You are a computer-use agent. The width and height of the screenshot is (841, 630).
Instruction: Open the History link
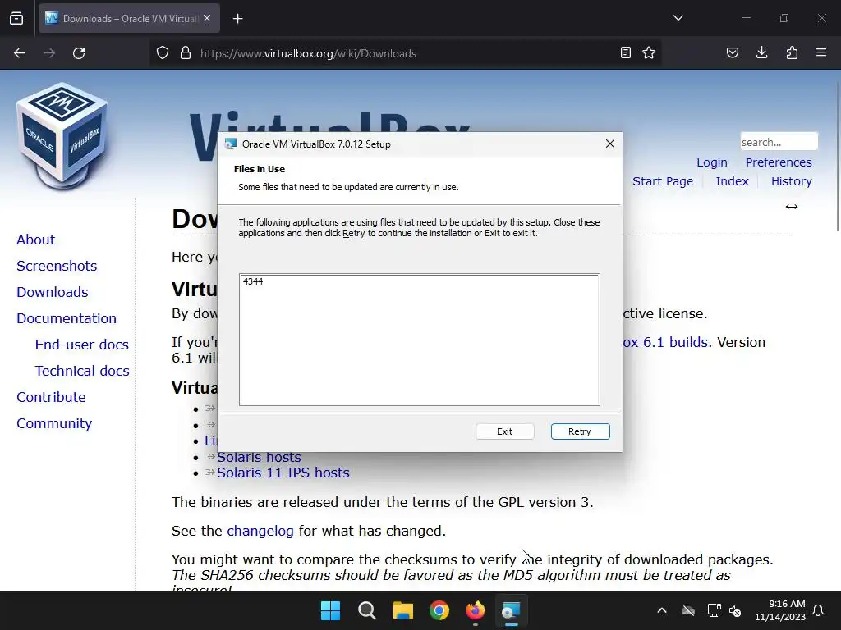(791, 181)
